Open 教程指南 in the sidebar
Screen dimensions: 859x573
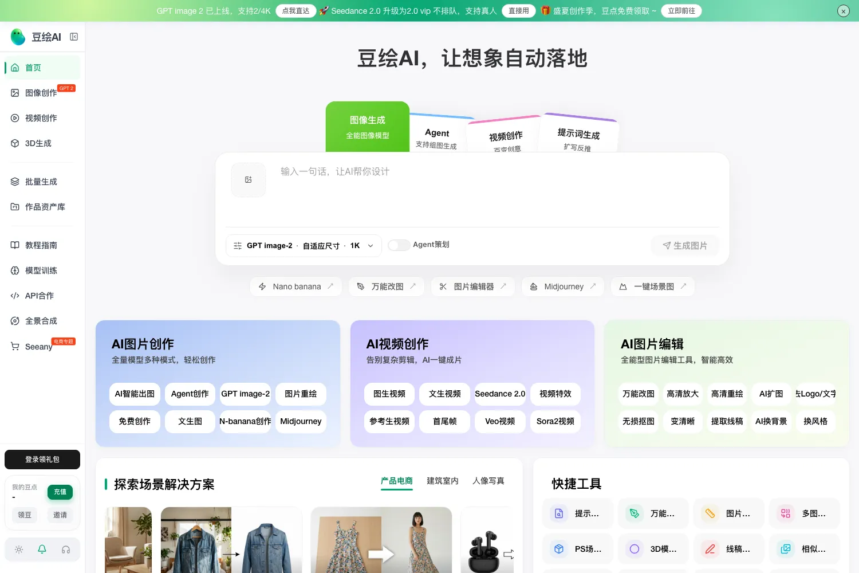coord(42,245)
